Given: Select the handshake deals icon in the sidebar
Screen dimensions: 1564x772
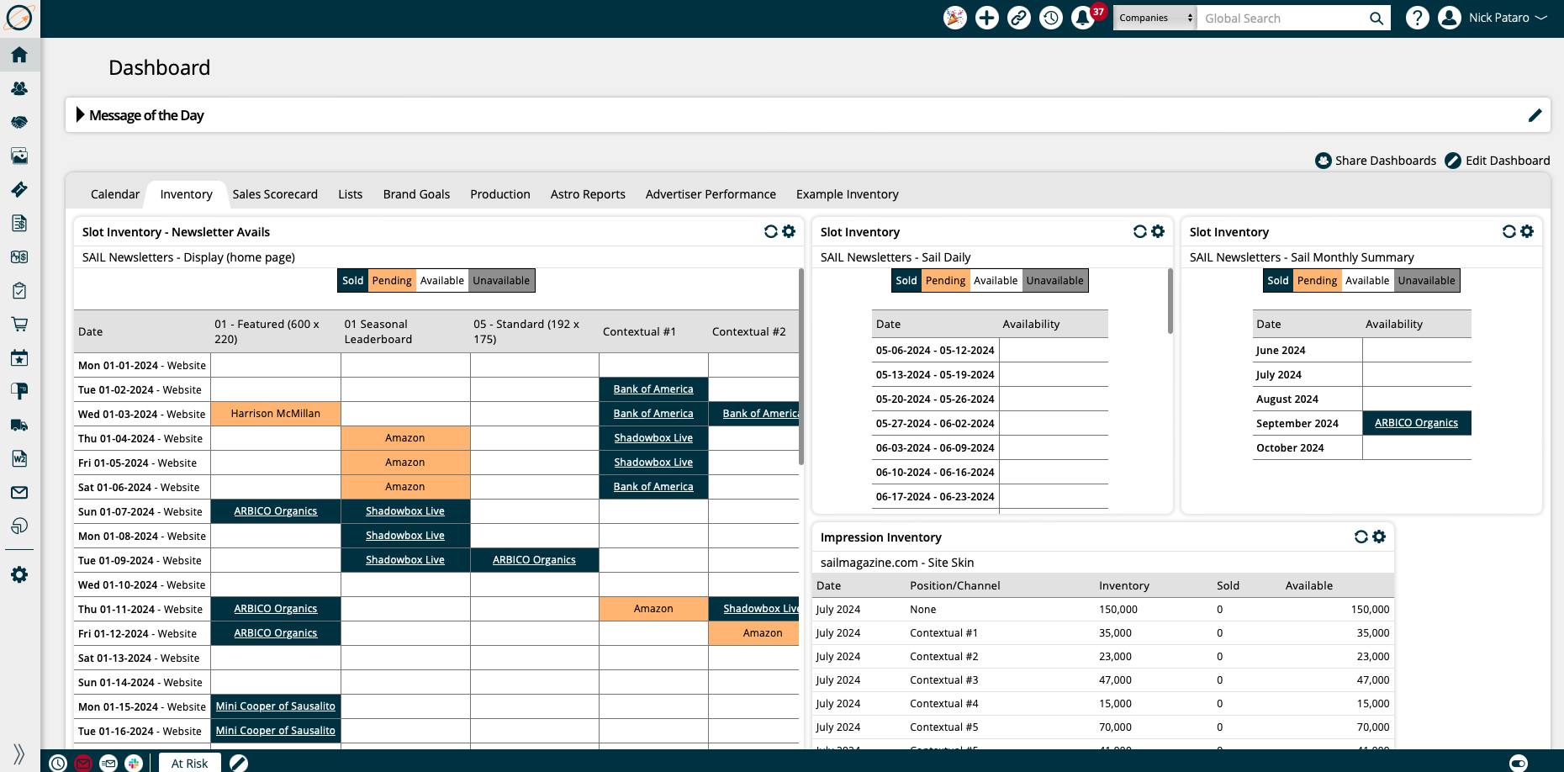Looking at the screenshot, I should [x=19, y=122].
